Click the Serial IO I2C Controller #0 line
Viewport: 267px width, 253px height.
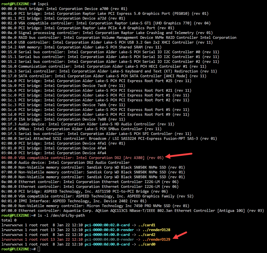pyautogui.click(x=110, y=52)
